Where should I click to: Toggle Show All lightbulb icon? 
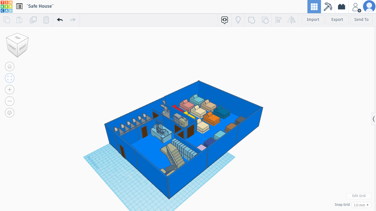[238, 20]
